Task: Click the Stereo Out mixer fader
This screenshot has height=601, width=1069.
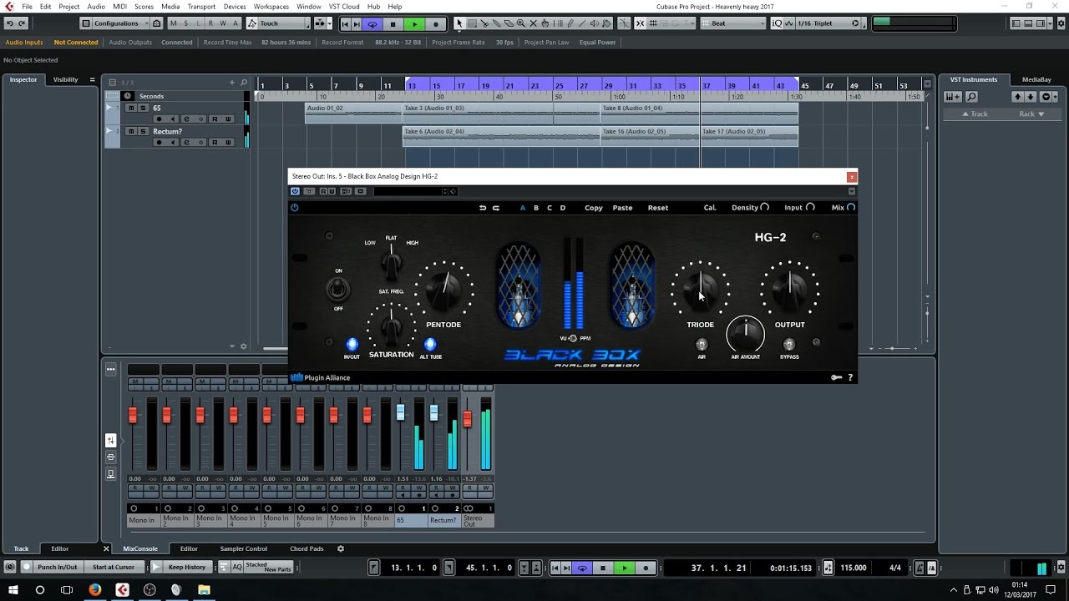Action: [x=468, y=419]
